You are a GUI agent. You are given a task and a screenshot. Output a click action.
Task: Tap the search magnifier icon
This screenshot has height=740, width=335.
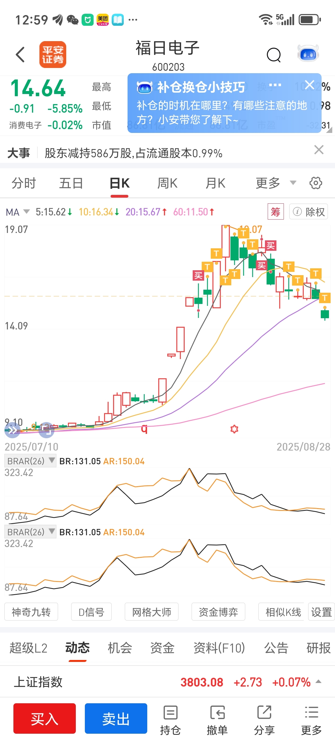274,55
